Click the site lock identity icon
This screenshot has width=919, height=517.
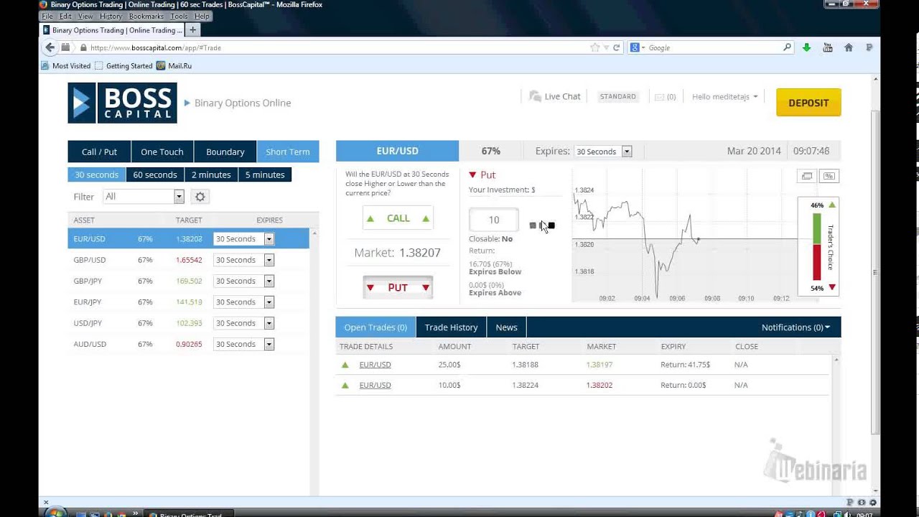[83, 47]
